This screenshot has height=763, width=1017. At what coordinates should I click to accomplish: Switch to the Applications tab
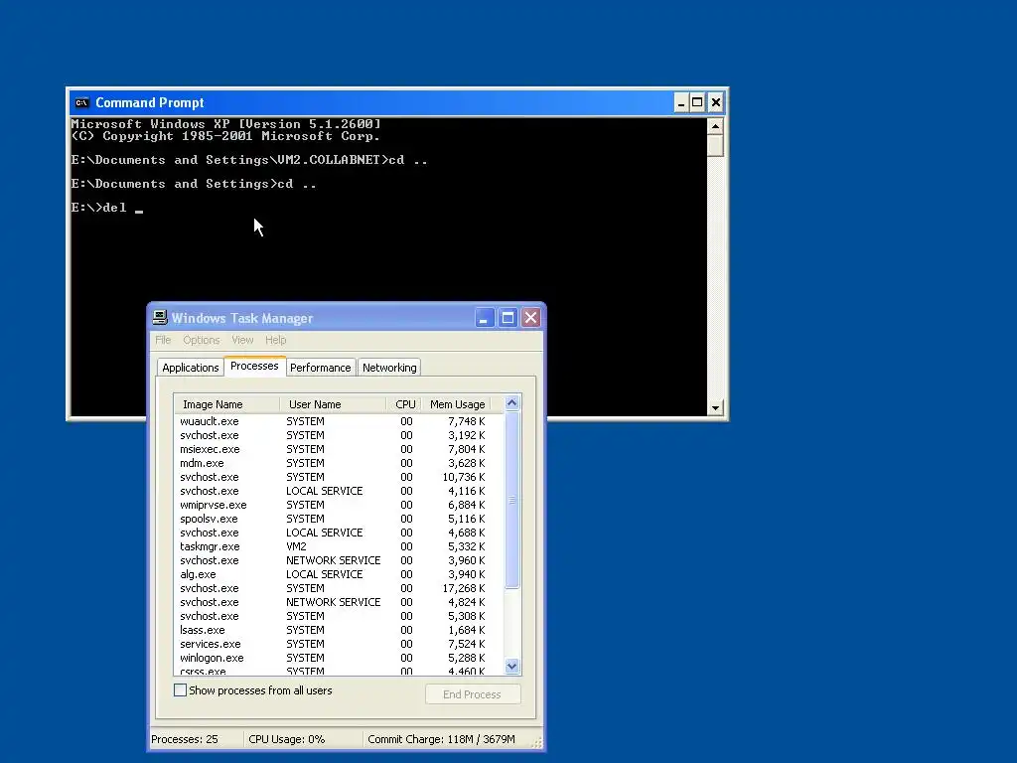click(190, 368)
